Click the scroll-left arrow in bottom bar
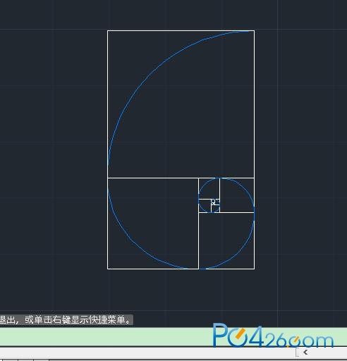This screenshot has width=347, height=361. 305,352
